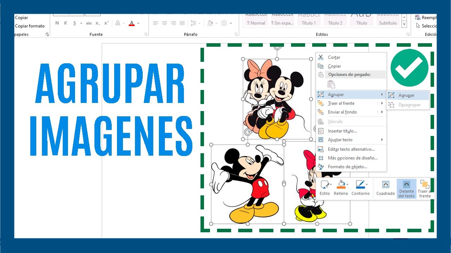Open Relleno fill in mini toolbar

[x=341, y=188]
